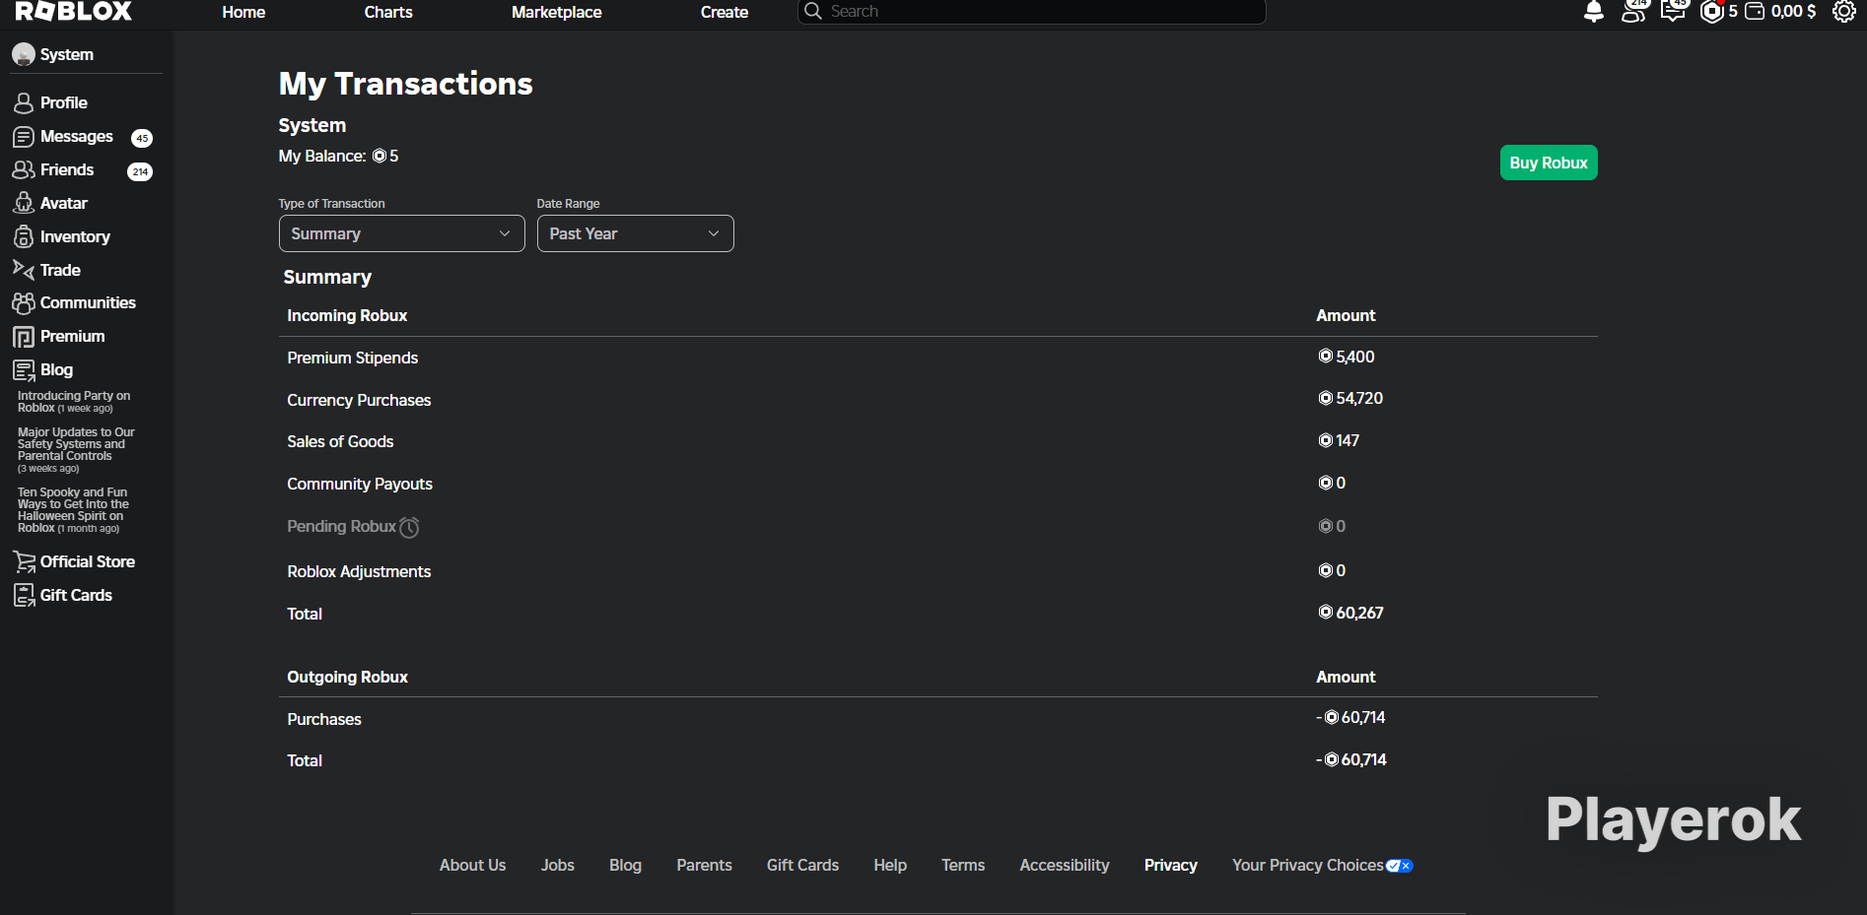This screenshot has width=1867, height=915.
Task: Click Blog icon in sidebar
Action: click(x=24, y=370)
